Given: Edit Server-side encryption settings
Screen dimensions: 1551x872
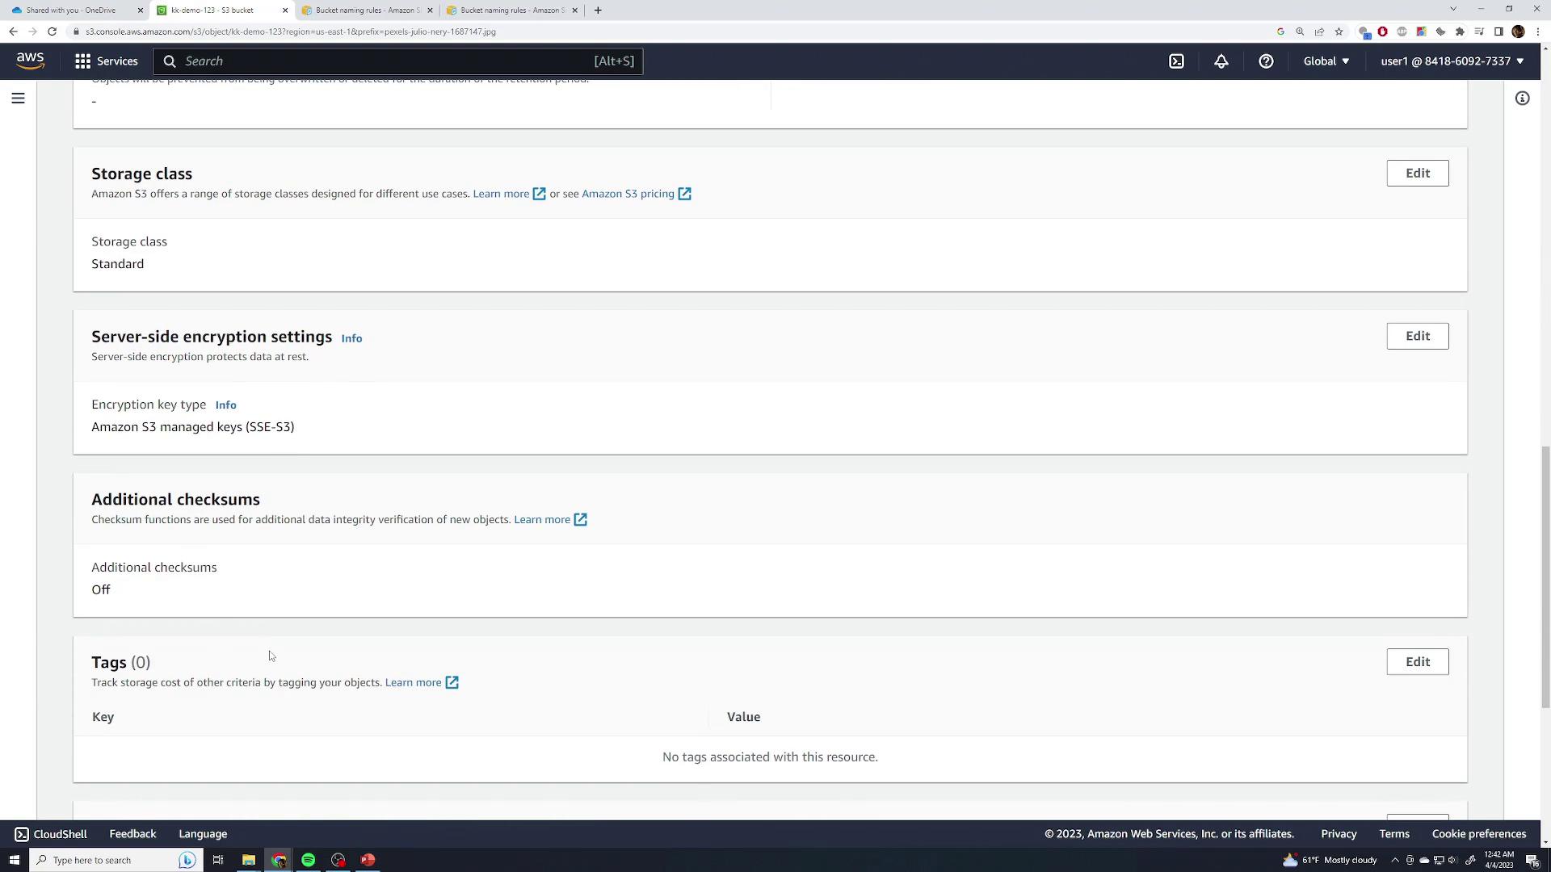Looking at the screenshot, I should click(1417, 336).
